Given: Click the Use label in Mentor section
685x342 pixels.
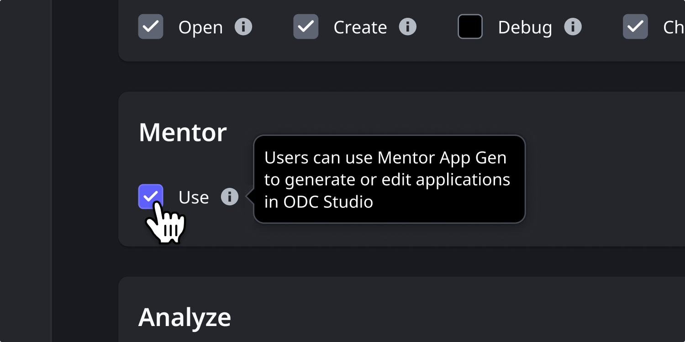Looking at the screenshot, I should point(194,197).
